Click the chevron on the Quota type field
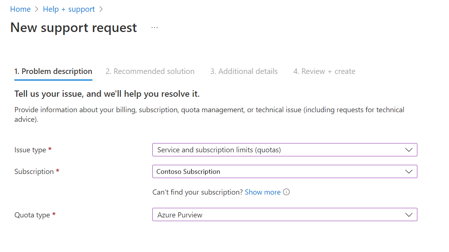The height and width of the screenshot is (252, 449). 409,214
